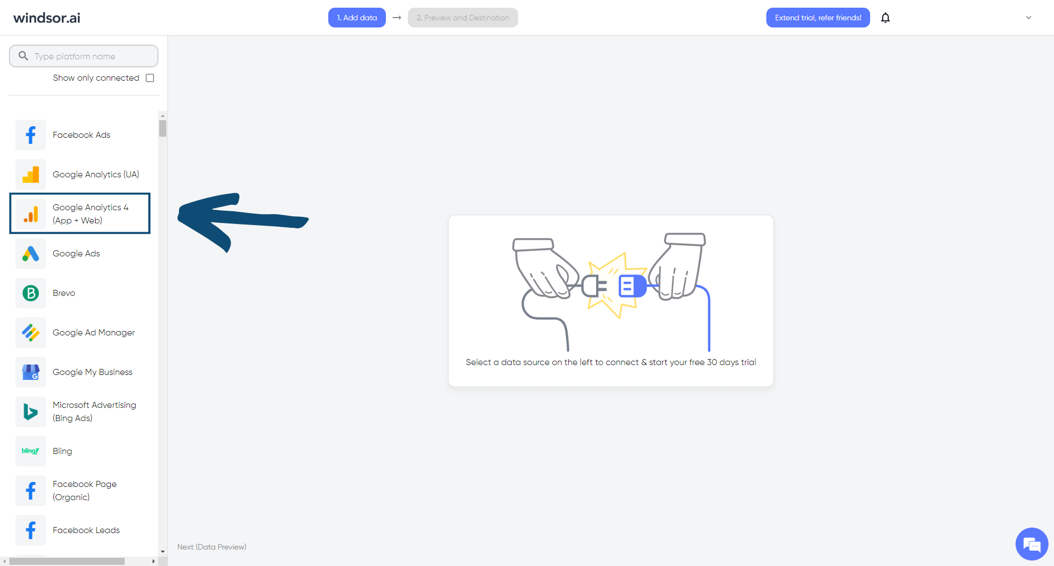Go to windsor.ai home logo
The height and width of the screenshot is (566, 1054).
pos(47,18)
